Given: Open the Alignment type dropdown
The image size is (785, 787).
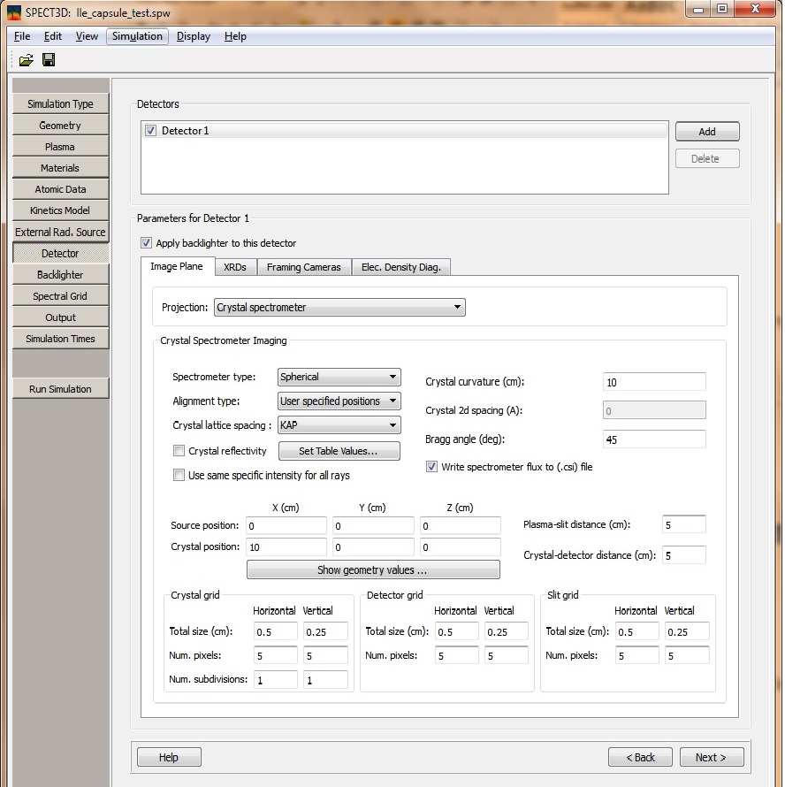Looking at the screenshot, I should (x=339, y=401).
